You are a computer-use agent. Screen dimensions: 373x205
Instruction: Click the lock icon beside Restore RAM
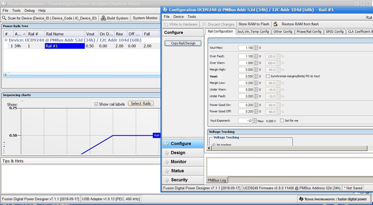[x=275, y=24]
